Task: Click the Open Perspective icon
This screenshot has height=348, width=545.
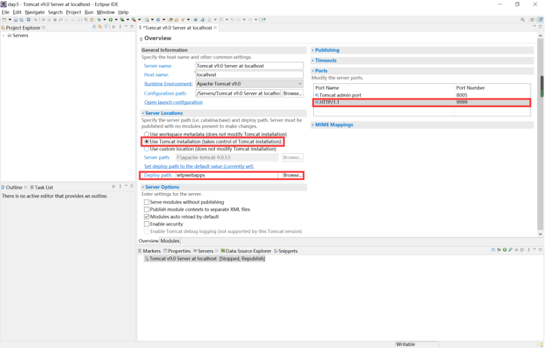Action: coord(532,20)
